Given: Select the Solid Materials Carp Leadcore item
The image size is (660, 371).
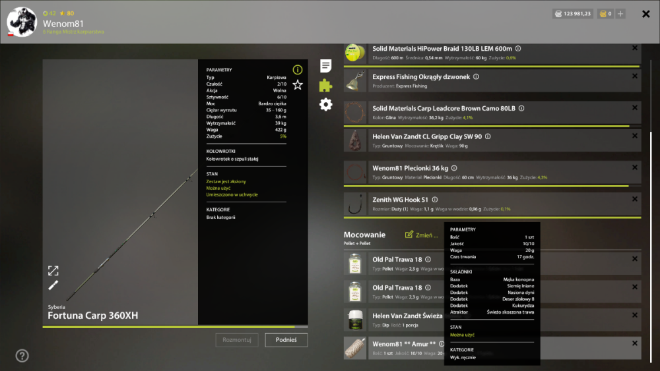Looking at the screenshot, I should pos(492,113).
